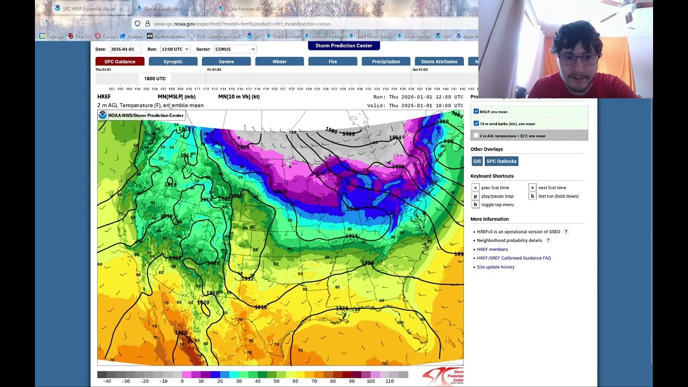Open the Canvas bookmark
This screenshot has width=688, height=387.
105,36
